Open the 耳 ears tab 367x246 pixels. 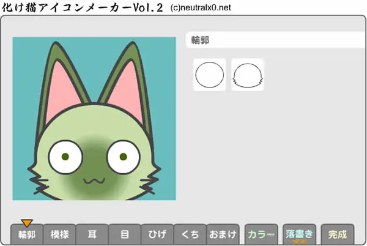tap(92, 234)
